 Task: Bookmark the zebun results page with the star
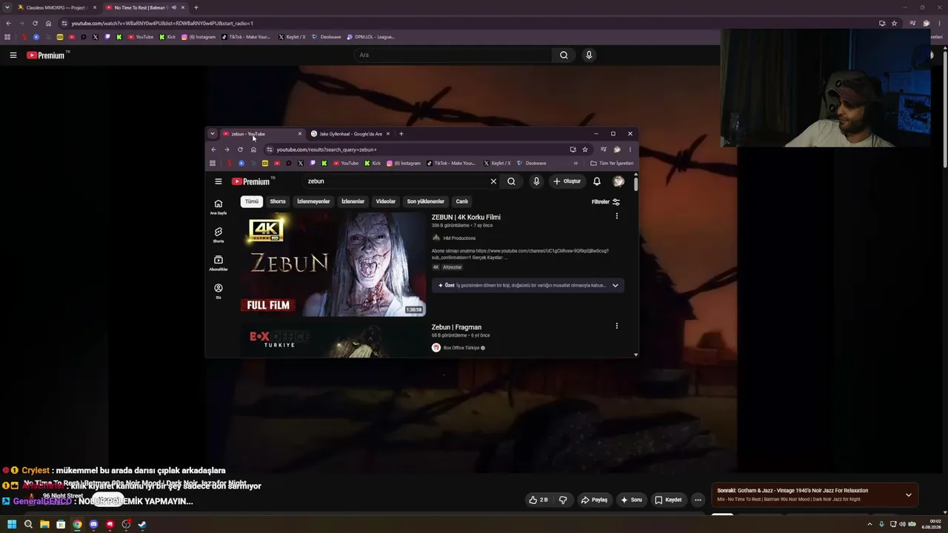tap(584, 150)
